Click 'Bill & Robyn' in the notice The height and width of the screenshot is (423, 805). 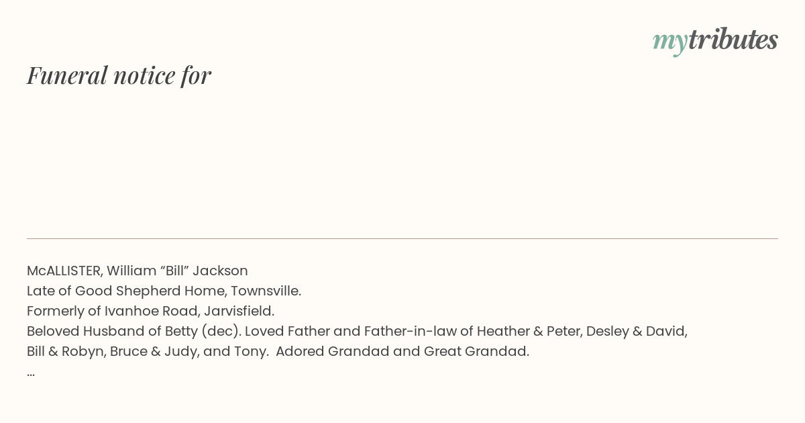[64, 351]
